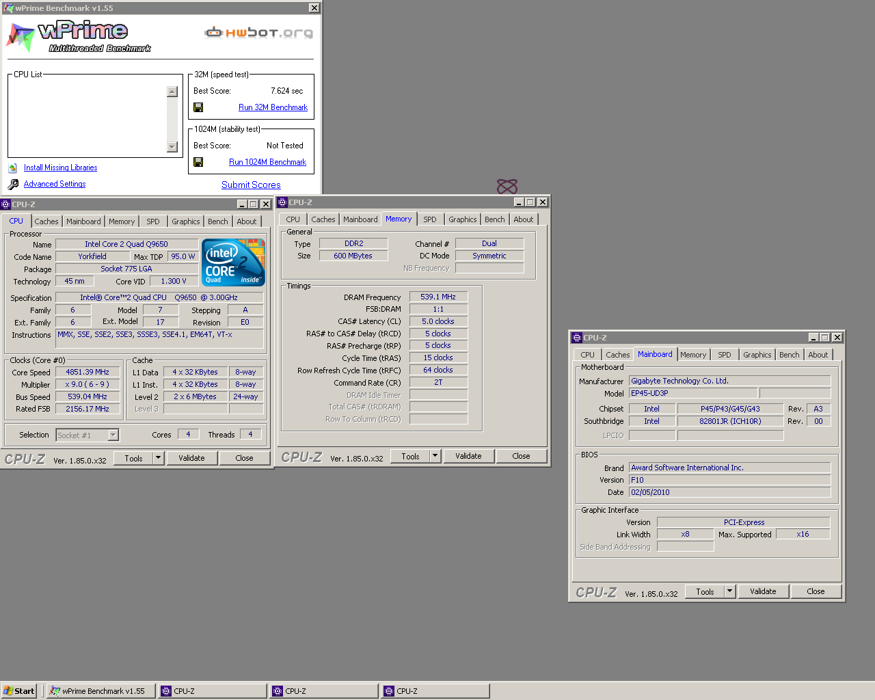Click the third CPU-Z taskbar button
Image resolution: width=875 pixels, height=700 pixels.
pos(435,691)
